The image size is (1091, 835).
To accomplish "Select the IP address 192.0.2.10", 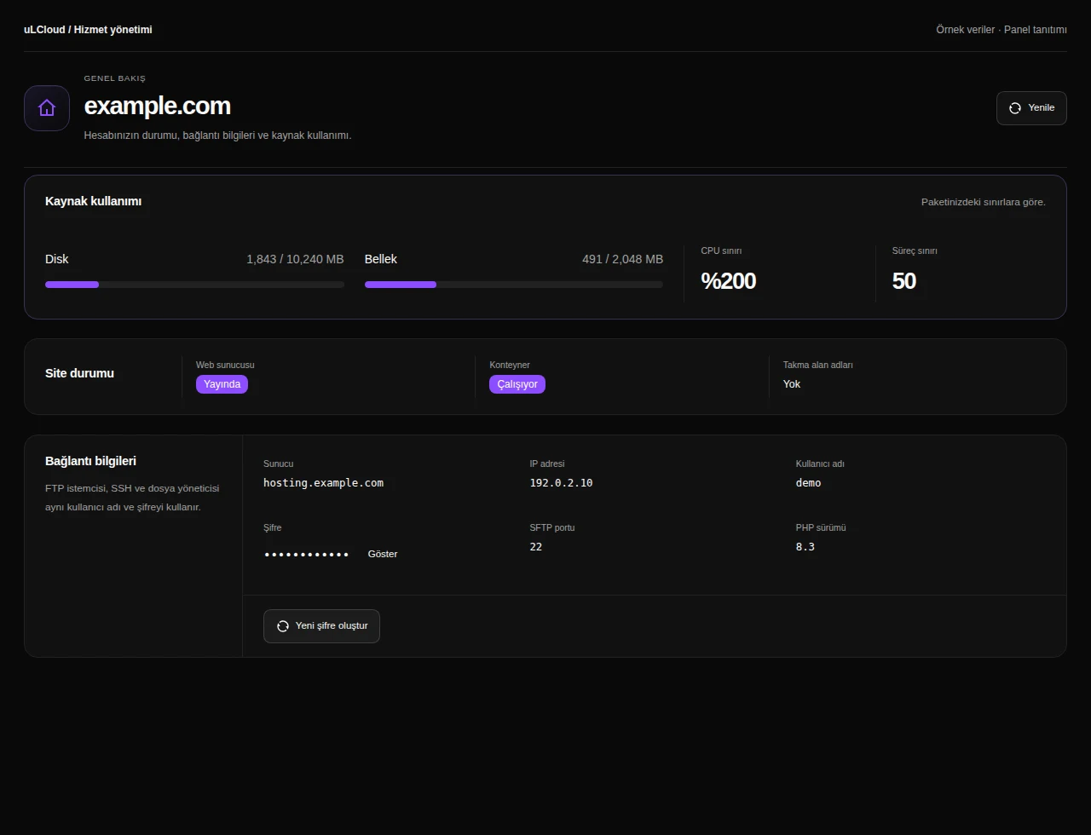I will click(561, 483).
